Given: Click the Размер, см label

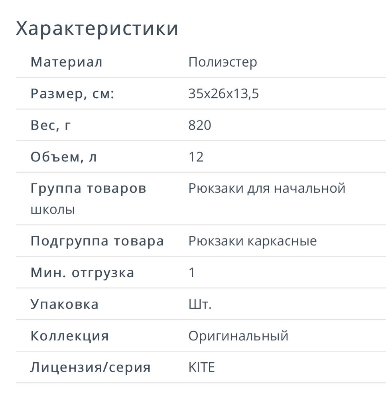Looking at the screenshot, I should (x=73, y=94).
